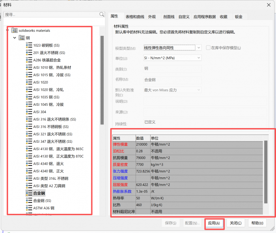Switch to the 钣金 tab
Image resolution: width=276 pixels, height=233 pixels.
click(238, 17)
